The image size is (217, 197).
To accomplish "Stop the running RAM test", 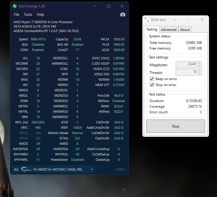I will [175, 126].
